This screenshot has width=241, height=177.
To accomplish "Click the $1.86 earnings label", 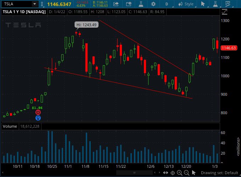I will coord(37,107).
